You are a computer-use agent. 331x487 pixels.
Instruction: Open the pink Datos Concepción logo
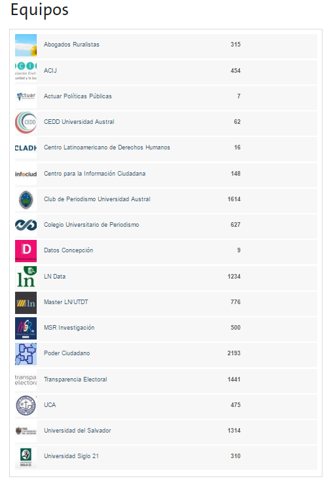(26, 251)
